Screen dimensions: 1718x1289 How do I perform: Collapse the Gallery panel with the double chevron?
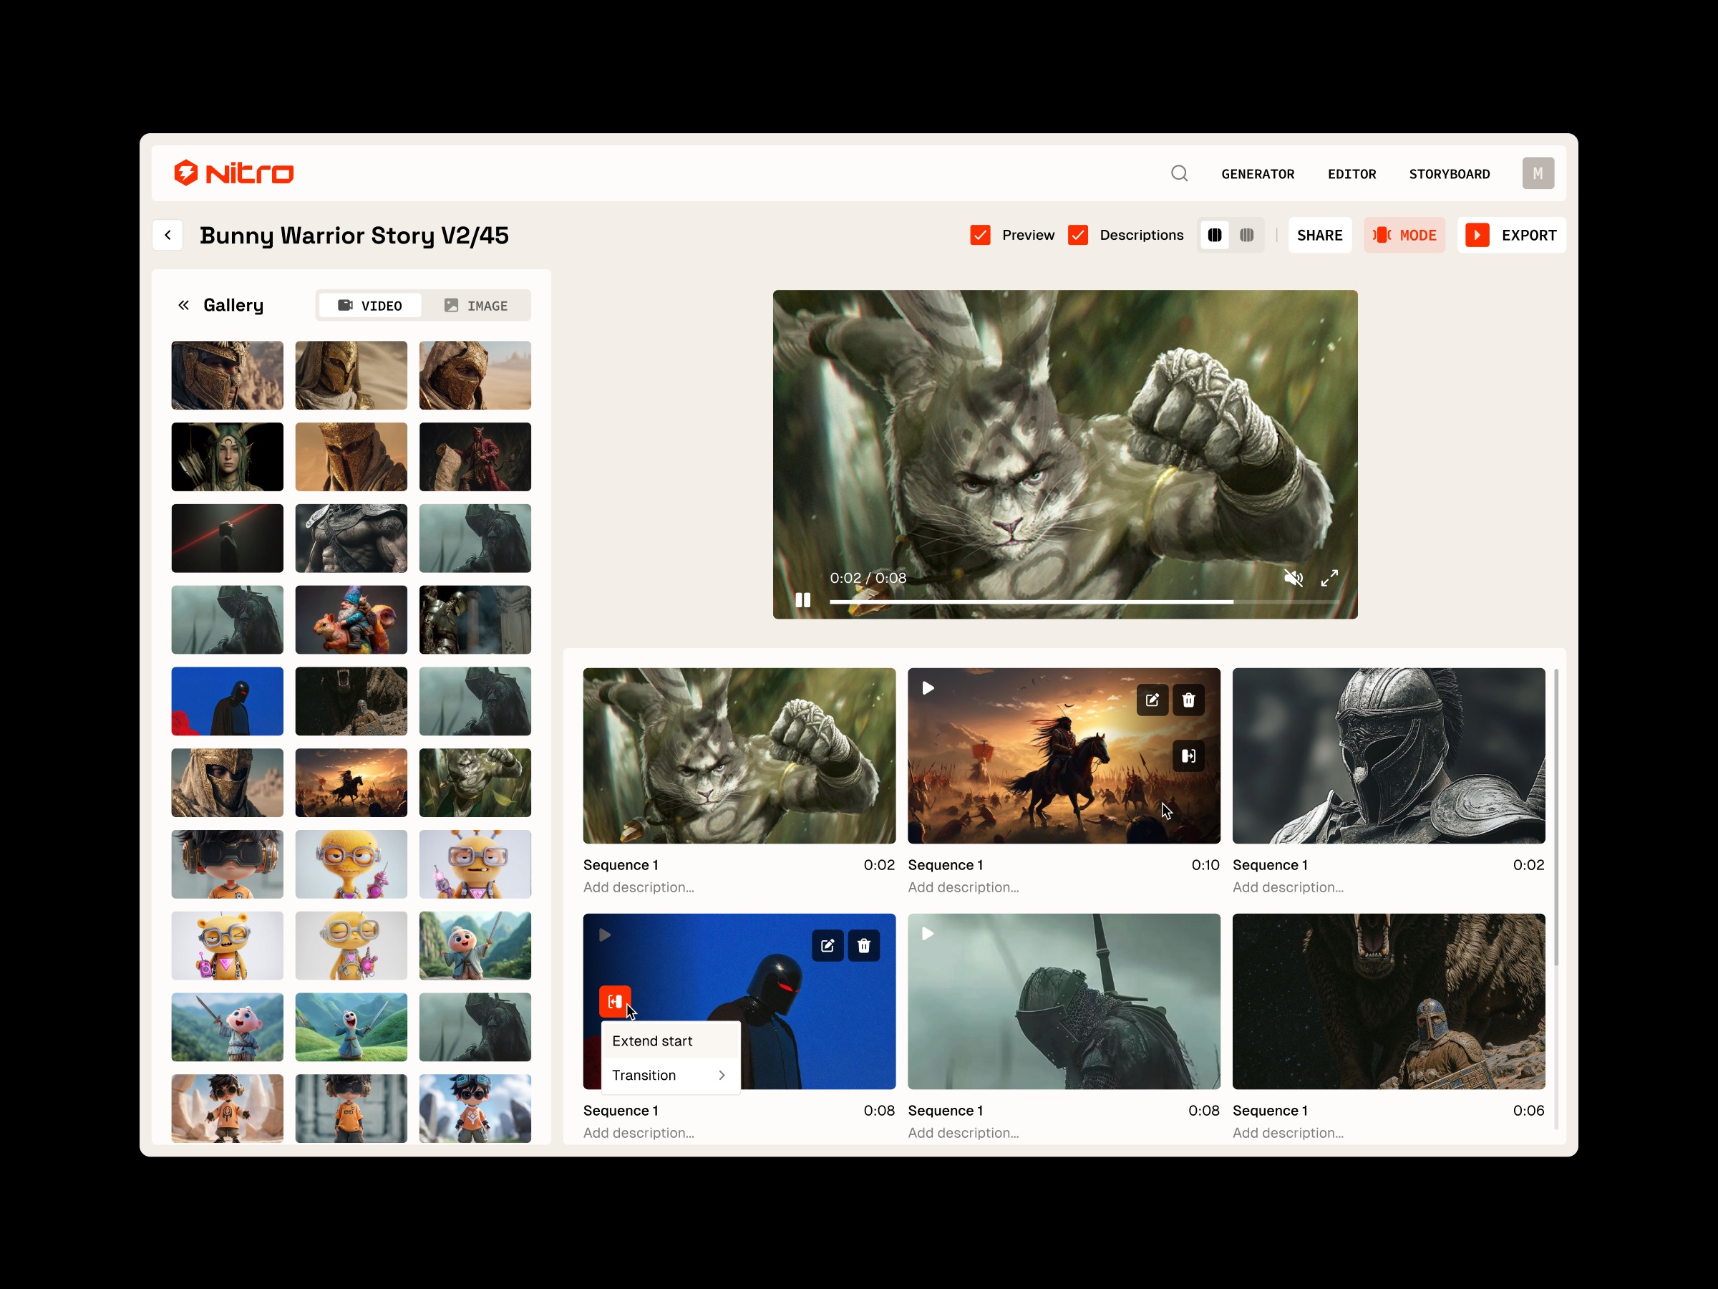coord(183,304)
